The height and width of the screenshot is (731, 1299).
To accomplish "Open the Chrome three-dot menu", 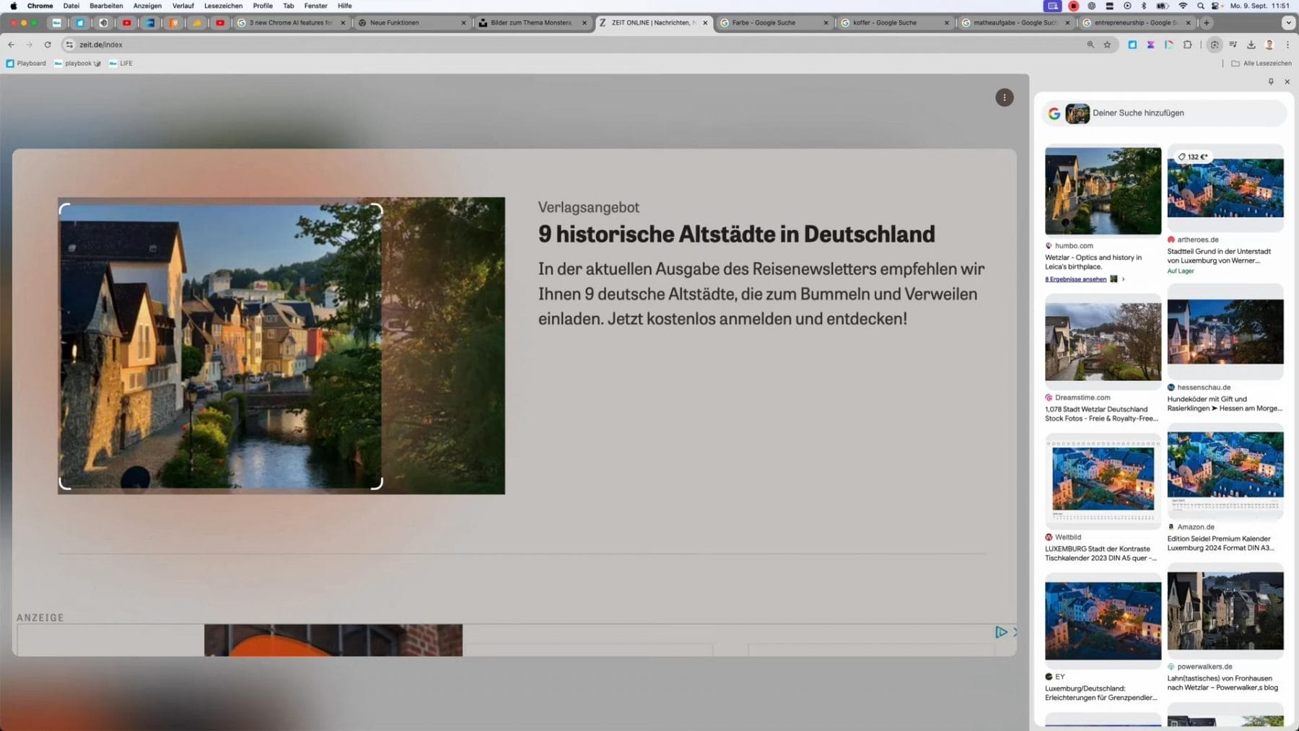I will (x=1287, y=45).
